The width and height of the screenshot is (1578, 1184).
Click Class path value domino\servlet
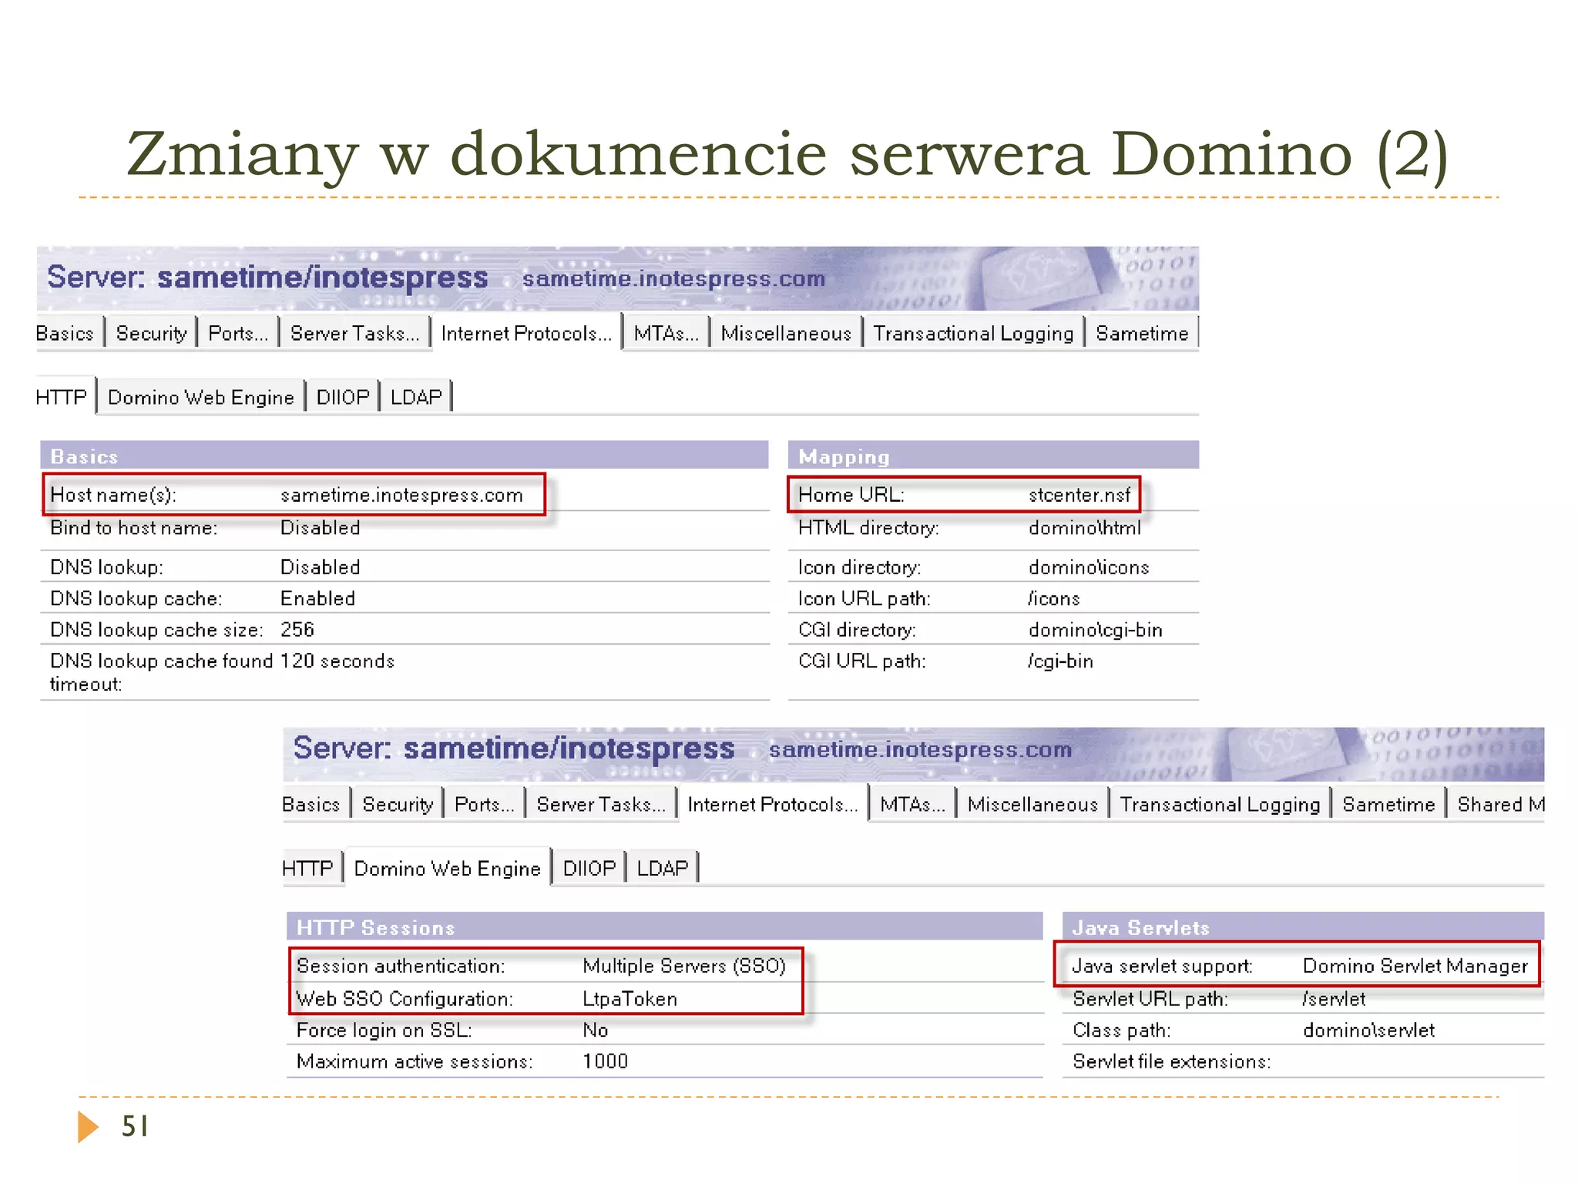tap(1368, 1031)
